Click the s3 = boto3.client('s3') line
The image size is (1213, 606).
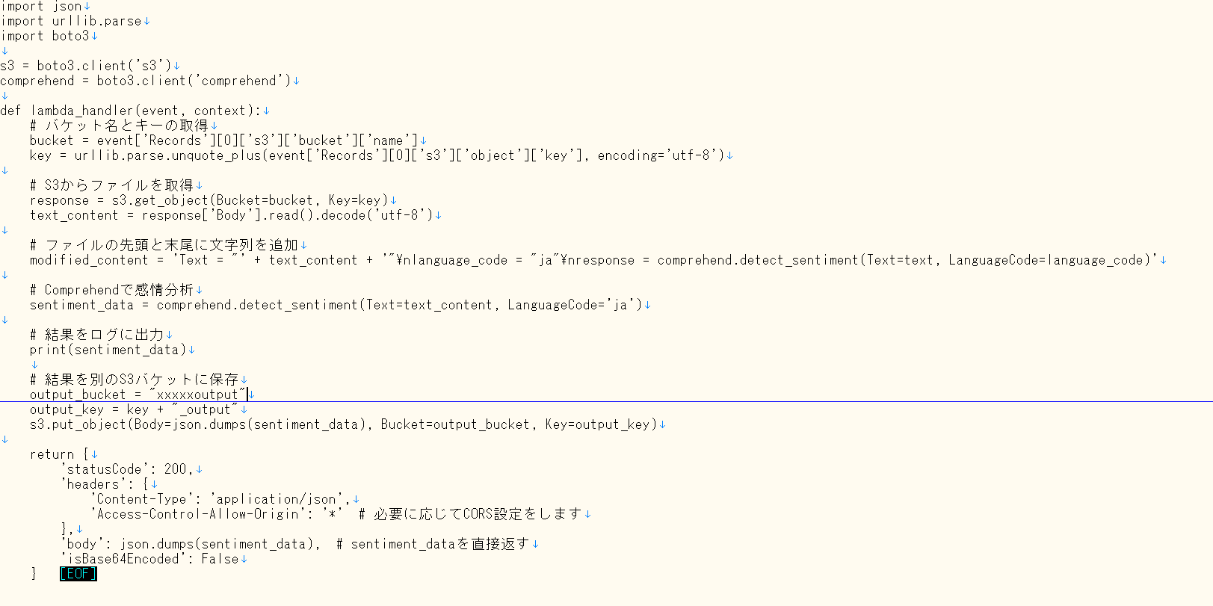tap(86, 66)
